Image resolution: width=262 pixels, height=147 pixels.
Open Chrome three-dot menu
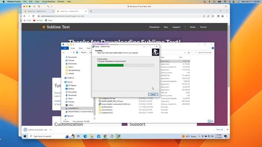(x=227, y=16)
